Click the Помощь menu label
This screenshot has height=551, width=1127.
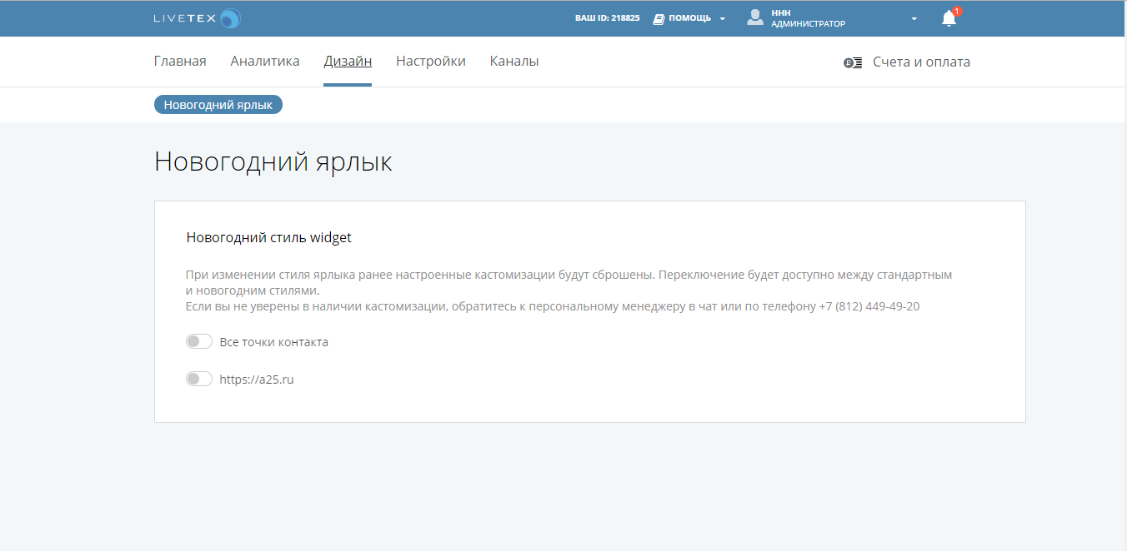[689, 18]
